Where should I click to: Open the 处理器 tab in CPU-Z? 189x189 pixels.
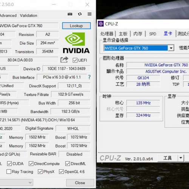click(107, 34)
